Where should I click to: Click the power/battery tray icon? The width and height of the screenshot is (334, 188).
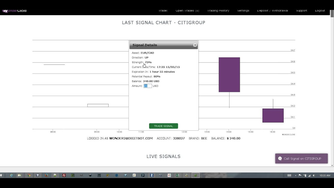tap(305, 175)
